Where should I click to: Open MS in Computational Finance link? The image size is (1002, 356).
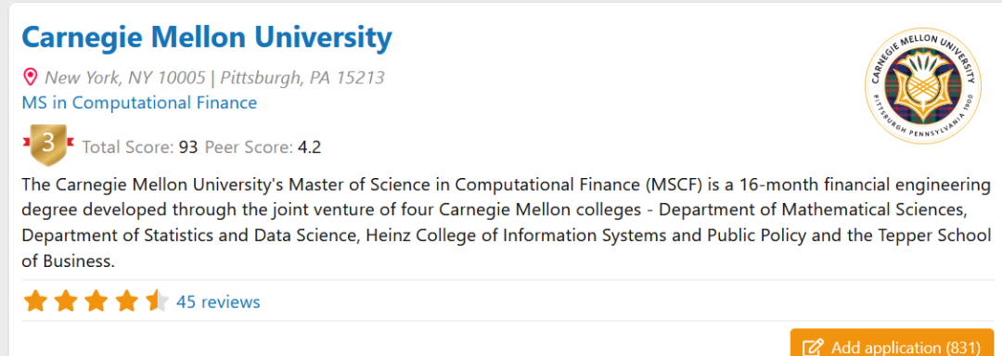(139, 103)
